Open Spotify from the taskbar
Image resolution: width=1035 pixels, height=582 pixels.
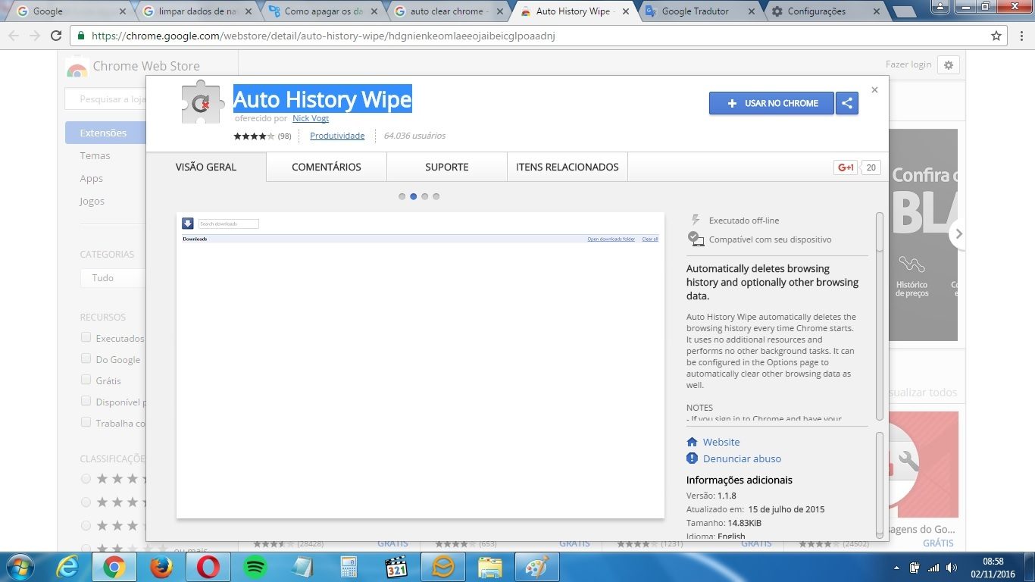click(255, 567)
